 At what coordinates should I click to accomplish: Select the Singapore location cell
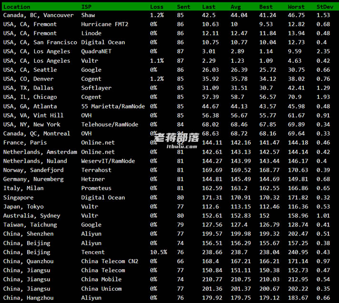point(19,197)
